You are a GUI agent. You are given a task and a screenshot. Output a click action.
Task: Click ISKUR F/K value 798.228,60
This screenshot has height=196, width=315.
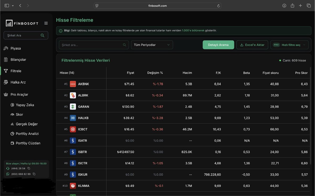click(x=212, y=175)
